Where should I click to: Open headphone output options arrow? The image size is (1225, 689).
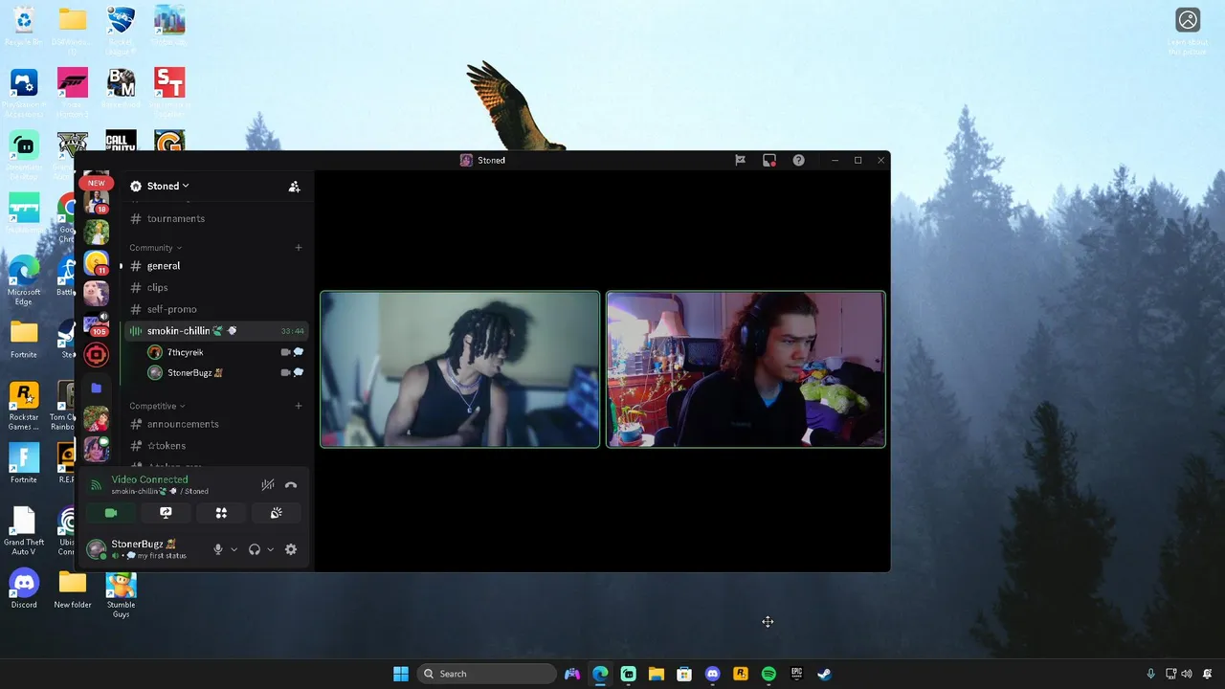point(270,549)
